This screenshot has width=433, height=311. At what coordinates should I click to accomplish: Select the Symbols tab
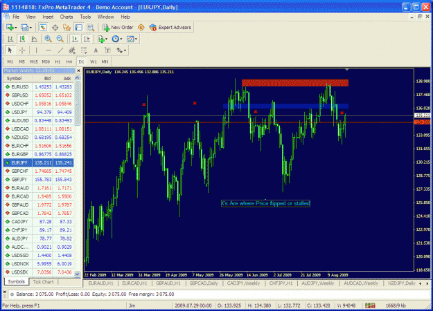[x=17, y=281]
